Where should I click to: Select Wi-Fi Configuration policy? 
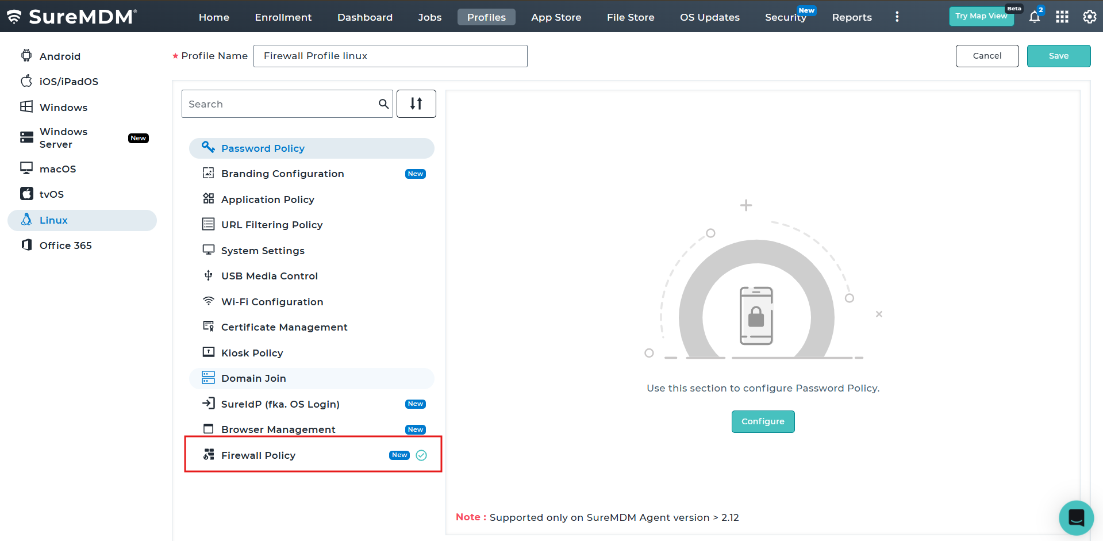click(x=312, y=302)
